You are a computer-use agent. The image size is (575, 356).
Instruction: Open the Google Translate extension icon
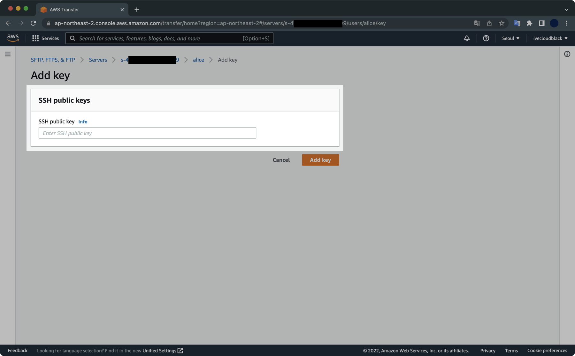[x=517, y=23]
